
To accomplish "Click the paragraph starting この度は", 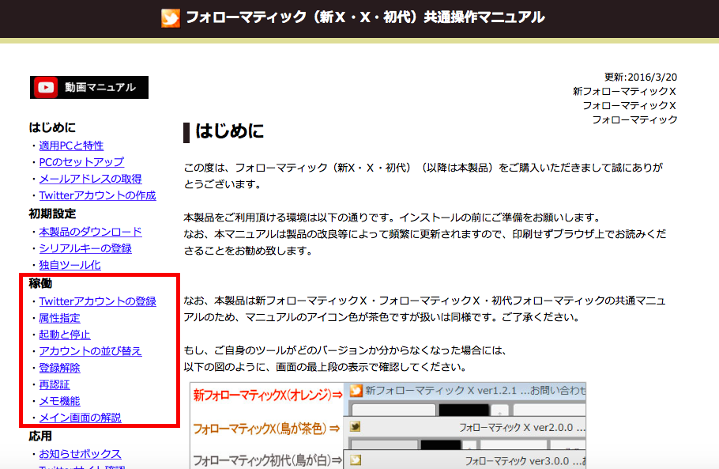I will pos(423,176).
